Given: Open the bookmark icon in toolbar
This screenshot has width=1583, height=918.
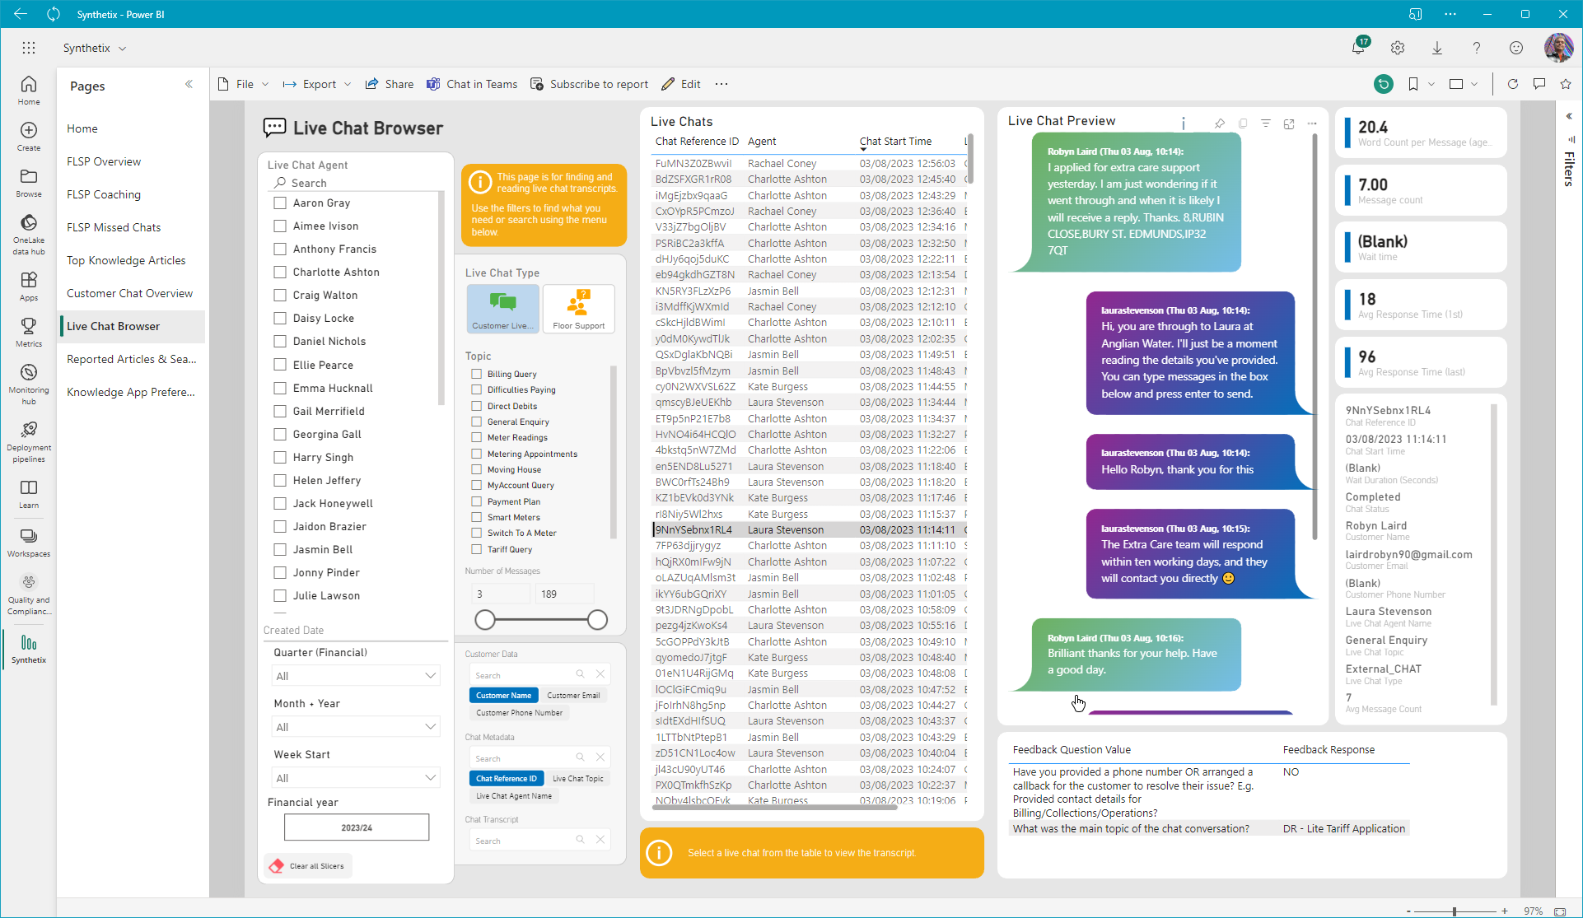Looking at the screenshot, I should (x=1413, y=84).
